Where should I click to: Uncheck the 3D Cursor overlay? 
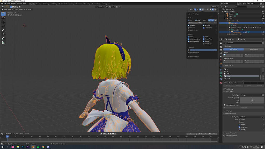coord(204,25)
